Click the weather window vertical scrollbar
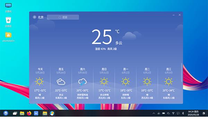This screenshot has width=208, height=132. point(182,73)
